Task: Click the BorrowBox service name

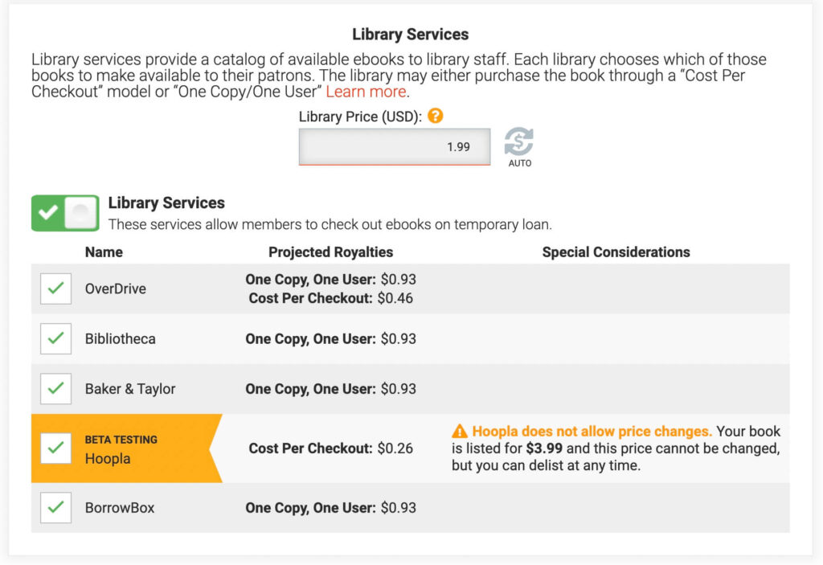Action: [x=120, y=508]
